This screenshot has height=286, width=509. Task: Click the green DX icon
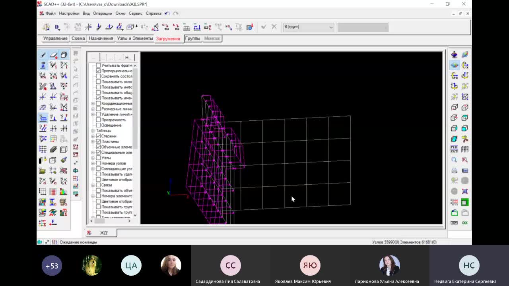coord(465,223)
